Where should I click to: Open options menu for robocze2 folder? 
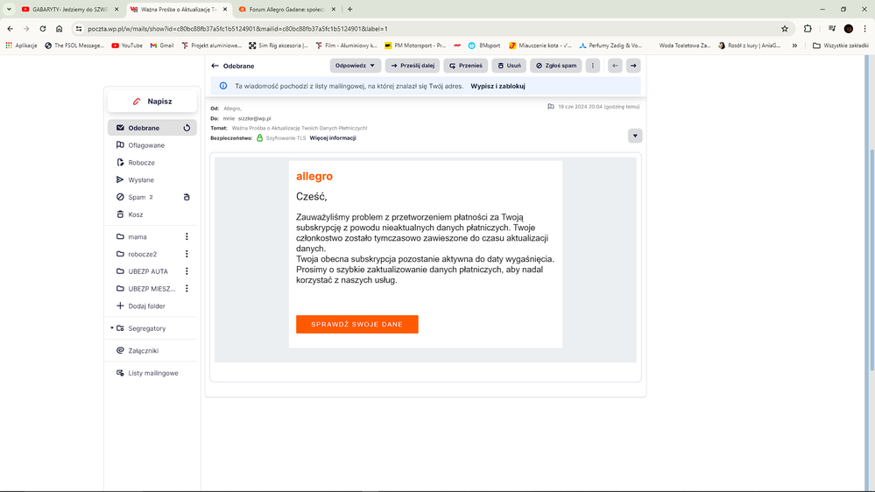point(187,254)
